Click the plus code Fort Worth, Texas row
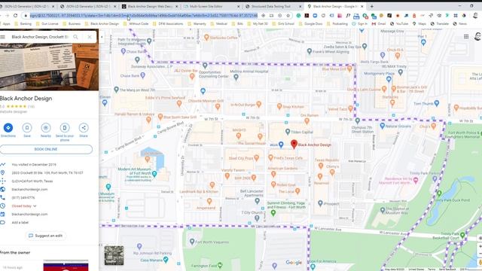This screenshot has width=482, height=271. coord(32,181)
